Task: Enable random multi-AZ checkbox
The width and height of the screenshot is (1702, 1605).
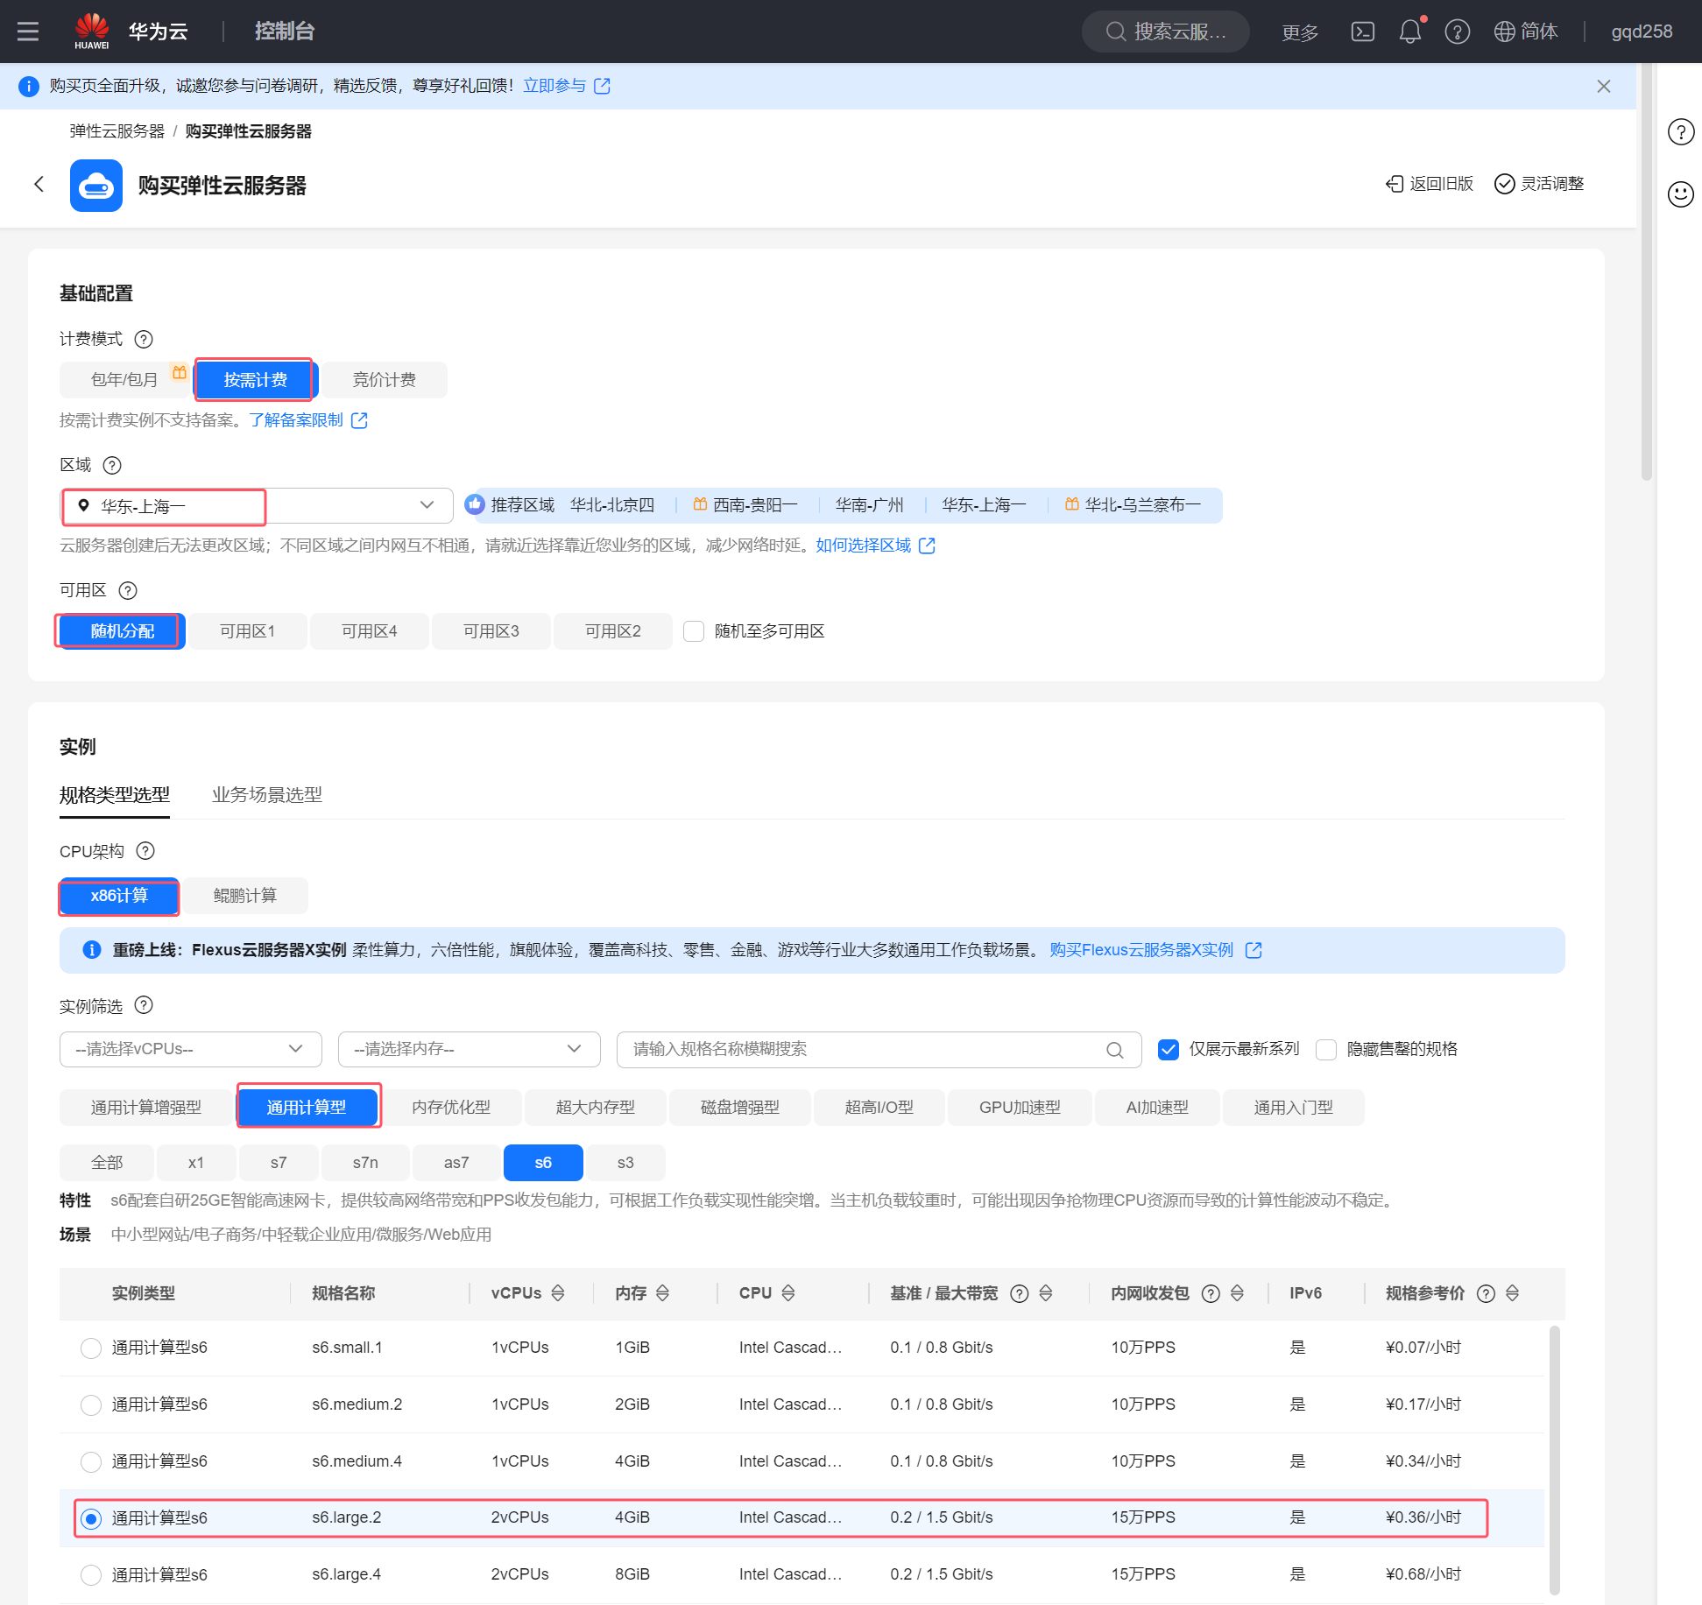Action: (x=694, y=631)
